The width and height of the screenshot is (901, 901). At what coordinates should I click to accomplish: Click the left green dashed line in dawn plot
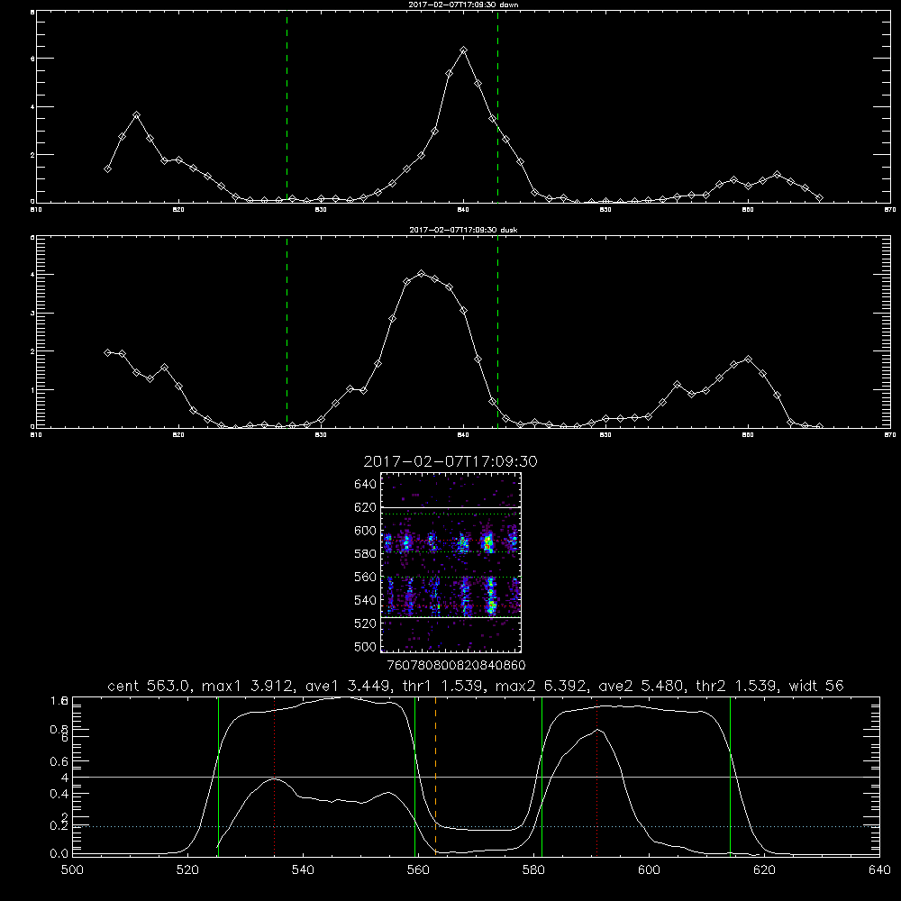point(287,107)
